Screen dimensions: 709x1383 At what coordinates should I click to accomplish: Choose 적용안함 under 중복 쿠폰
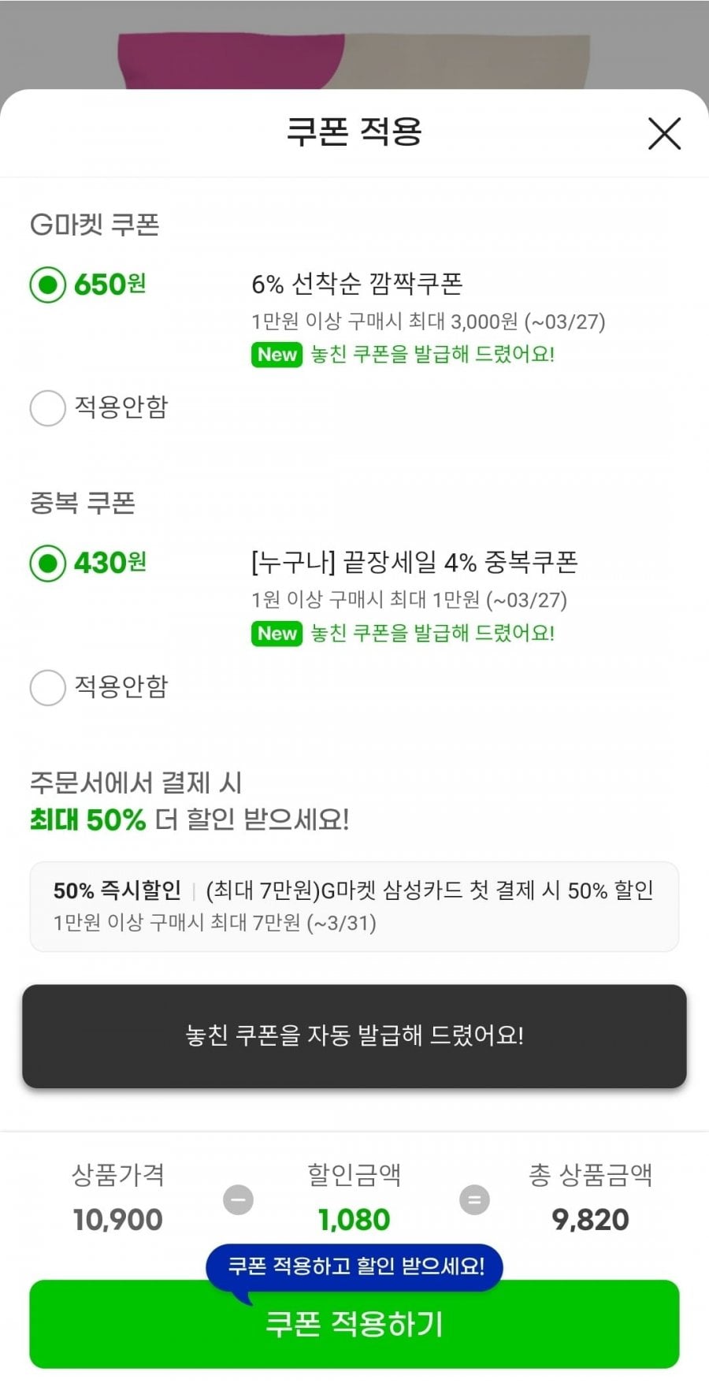(x=48, y=687)
